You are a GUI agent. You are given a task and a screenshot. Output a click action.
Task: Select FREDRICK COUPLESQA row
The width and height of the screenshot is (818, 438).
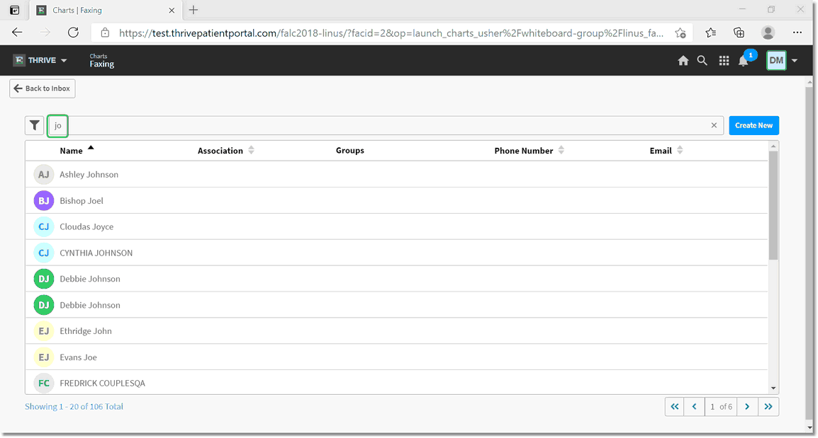click(x=396, y=383)
